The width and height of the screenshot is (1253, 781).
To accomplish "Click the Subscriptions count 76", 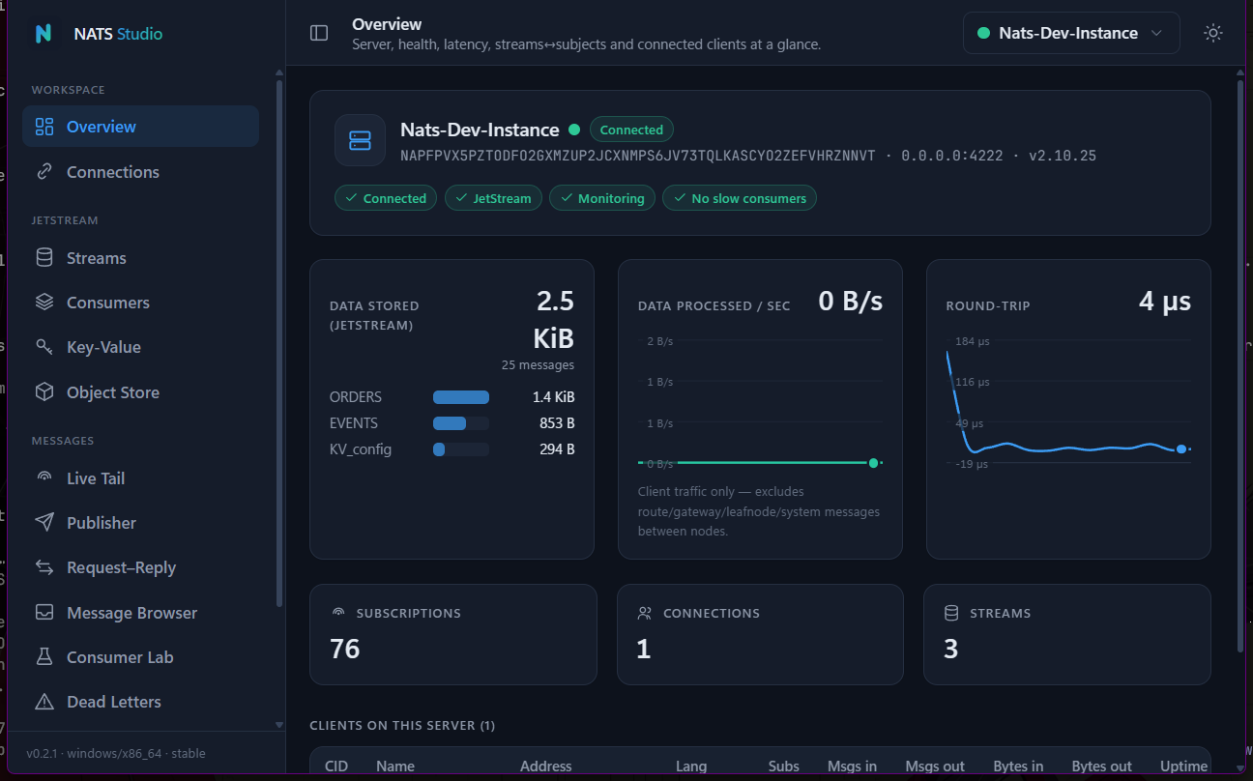I will 345,649.
